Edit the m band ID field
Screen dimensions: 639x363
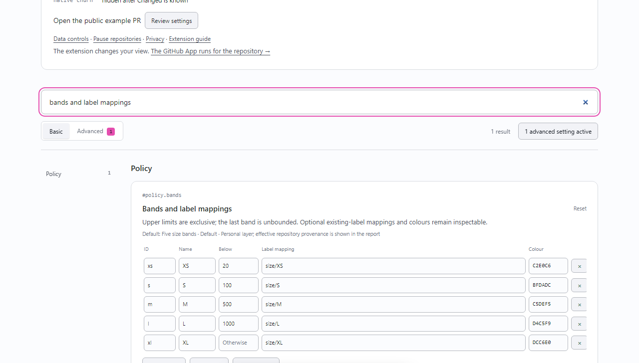160,304
